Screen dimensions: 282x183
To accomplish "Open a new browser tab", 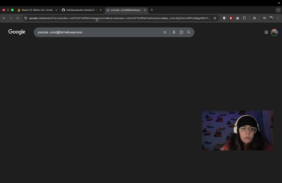I will (x=152, y=10).
